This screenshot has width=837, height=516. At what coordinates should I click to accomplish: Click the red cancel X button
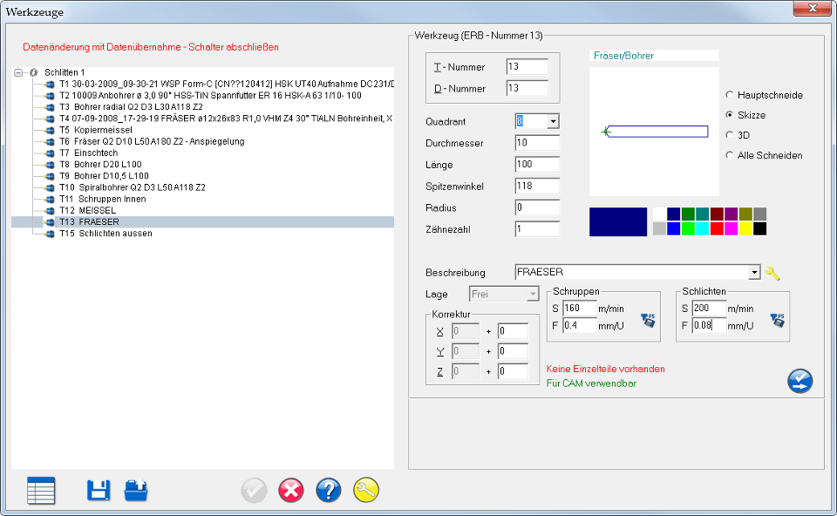(x=291, y=491)
